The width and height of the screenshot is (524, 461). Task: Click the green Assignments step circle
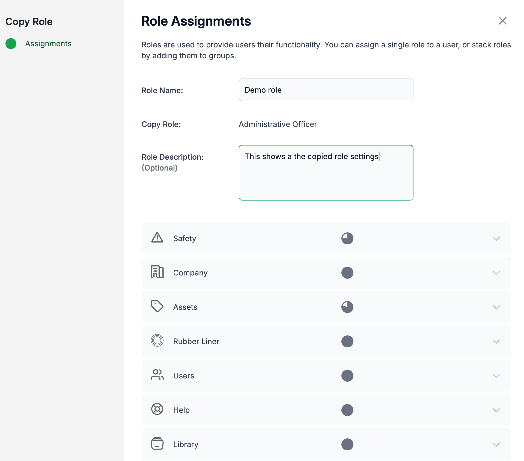(11, 44)
